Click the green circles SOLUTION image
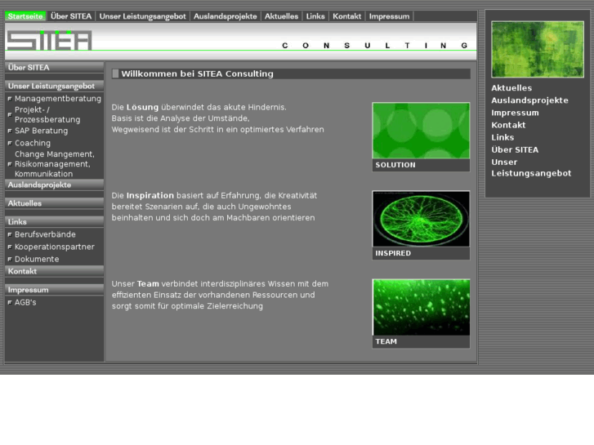 (x=421, y=131)
